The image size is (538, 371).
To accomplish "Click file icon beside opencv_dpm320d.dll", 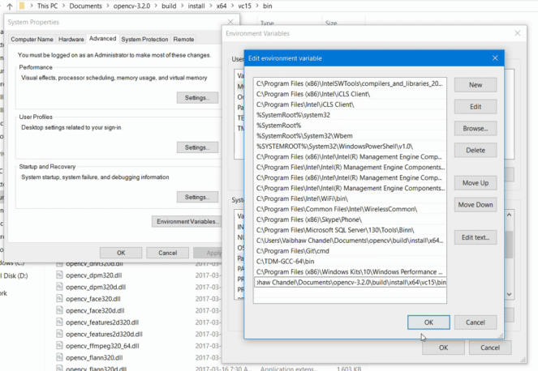I will point(59,287).
